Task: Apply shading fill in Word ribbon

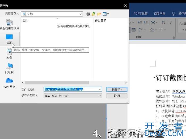Action: click(x=152, y=30)
